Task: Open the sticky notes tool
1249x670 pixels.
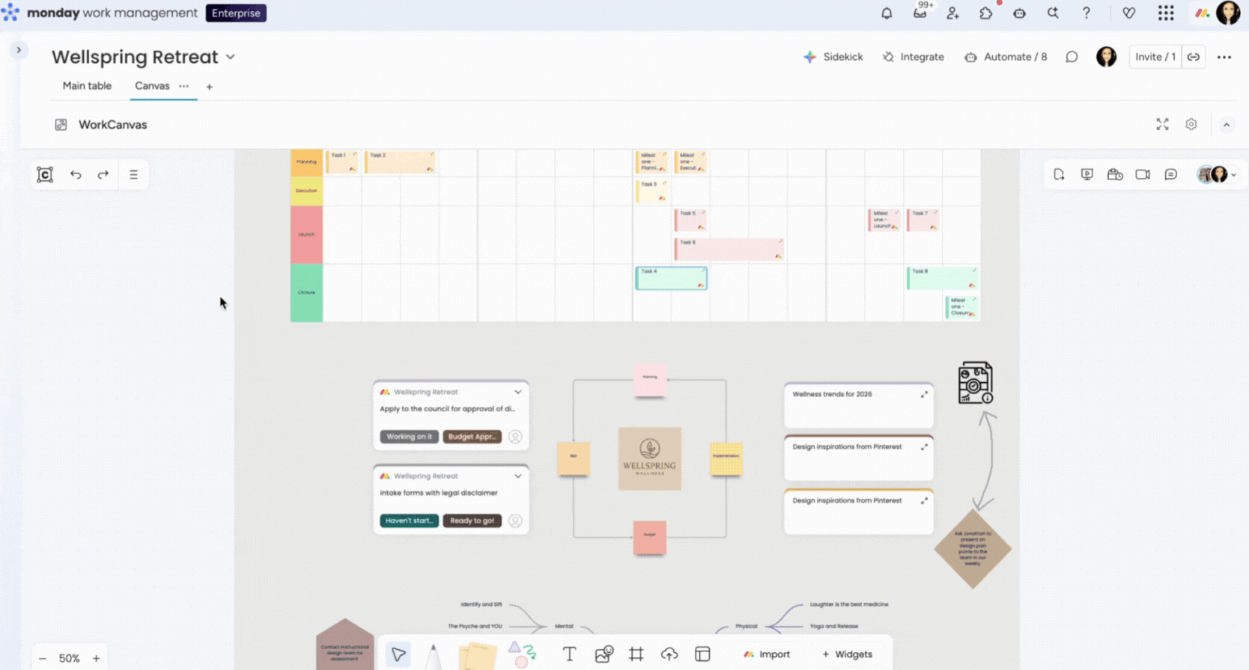Action: tap(477, 656)
